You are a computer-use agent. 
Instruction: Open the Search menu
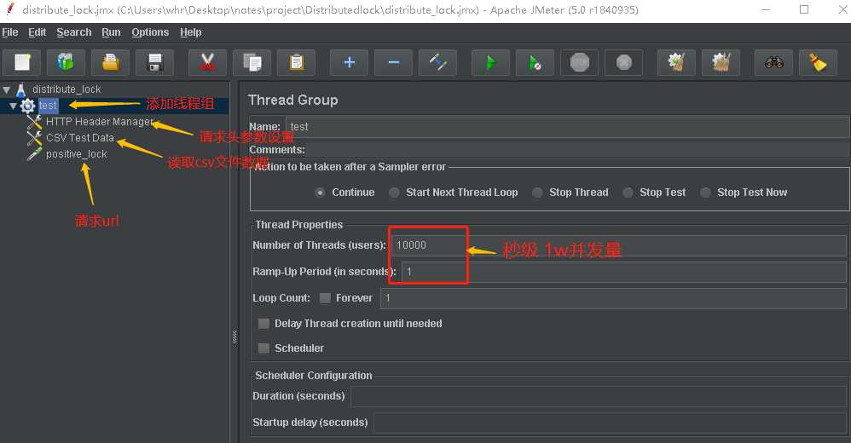tap(74, 32)
